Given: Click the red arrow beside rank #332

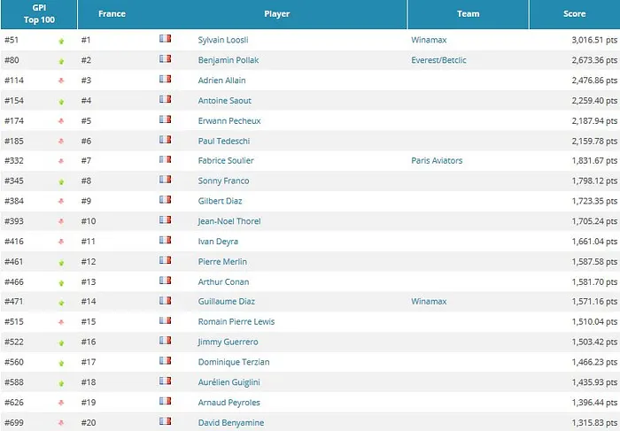Looking at the screenshot, I should (61, 161).
